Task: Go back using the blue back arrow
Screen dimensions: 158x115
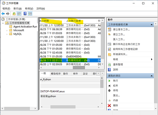Action: [x=3, y=14]
